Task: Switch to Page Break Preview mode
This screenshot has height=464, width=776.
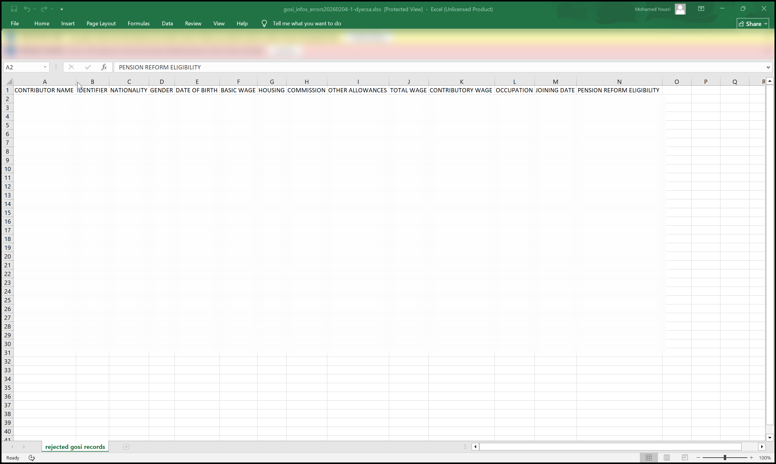Action: (685, 458)
